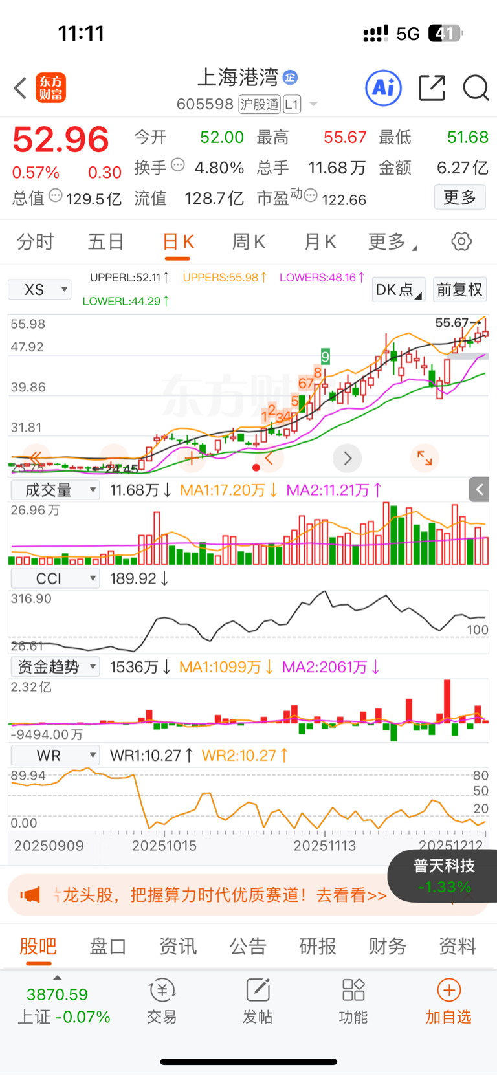Open 财务 tab
The height and width of the screenshot is (1076, 497).
coord(388,947)
